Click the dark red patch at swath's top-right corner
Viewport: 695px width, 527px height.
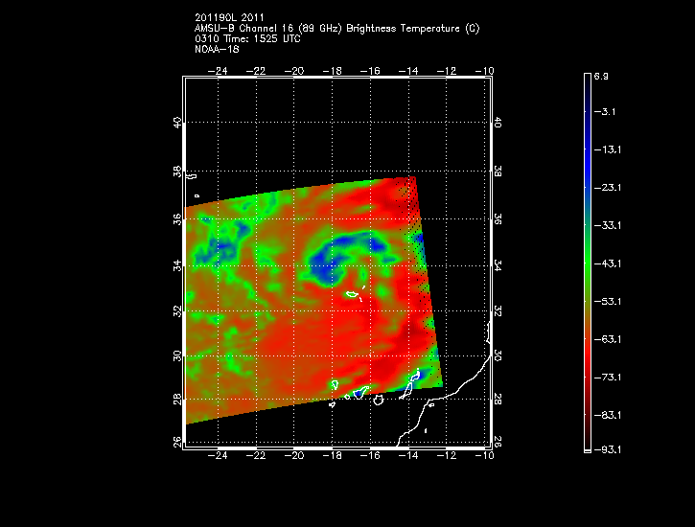coord(401,192)
